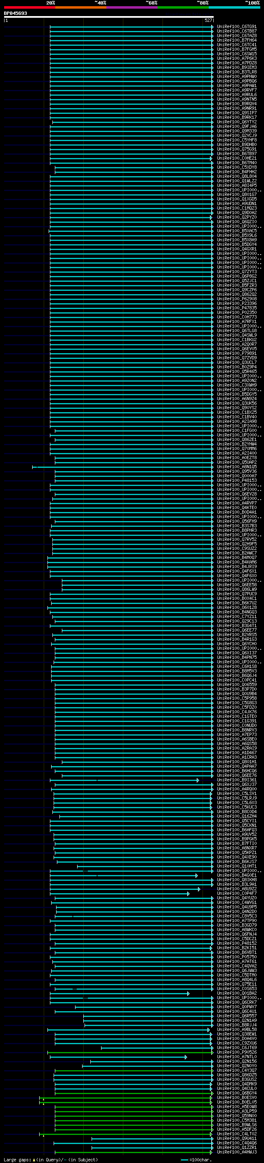
Task: Select hit UniRef100_B4FHM2
Action: (x=236, y=172)
